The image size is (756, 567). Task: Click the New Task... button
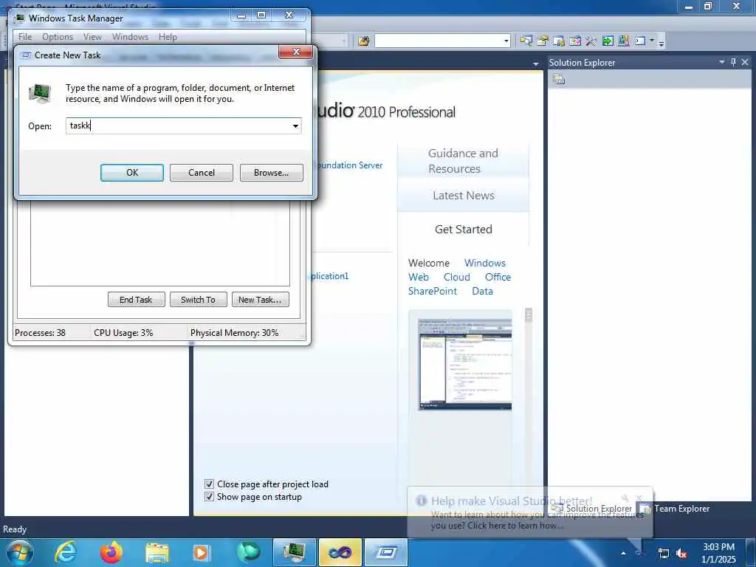261,300
